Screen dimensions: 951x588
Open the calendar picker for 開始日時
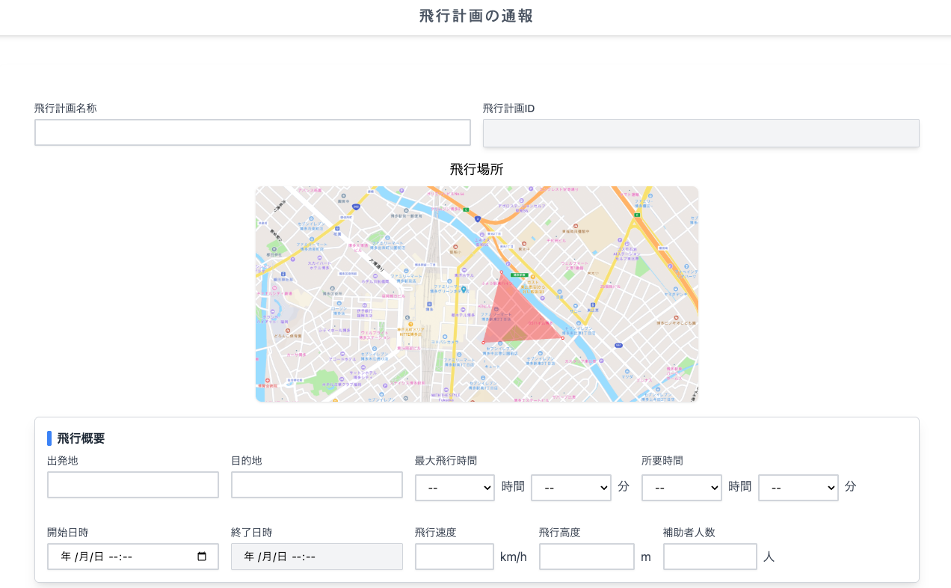[202, 557]
